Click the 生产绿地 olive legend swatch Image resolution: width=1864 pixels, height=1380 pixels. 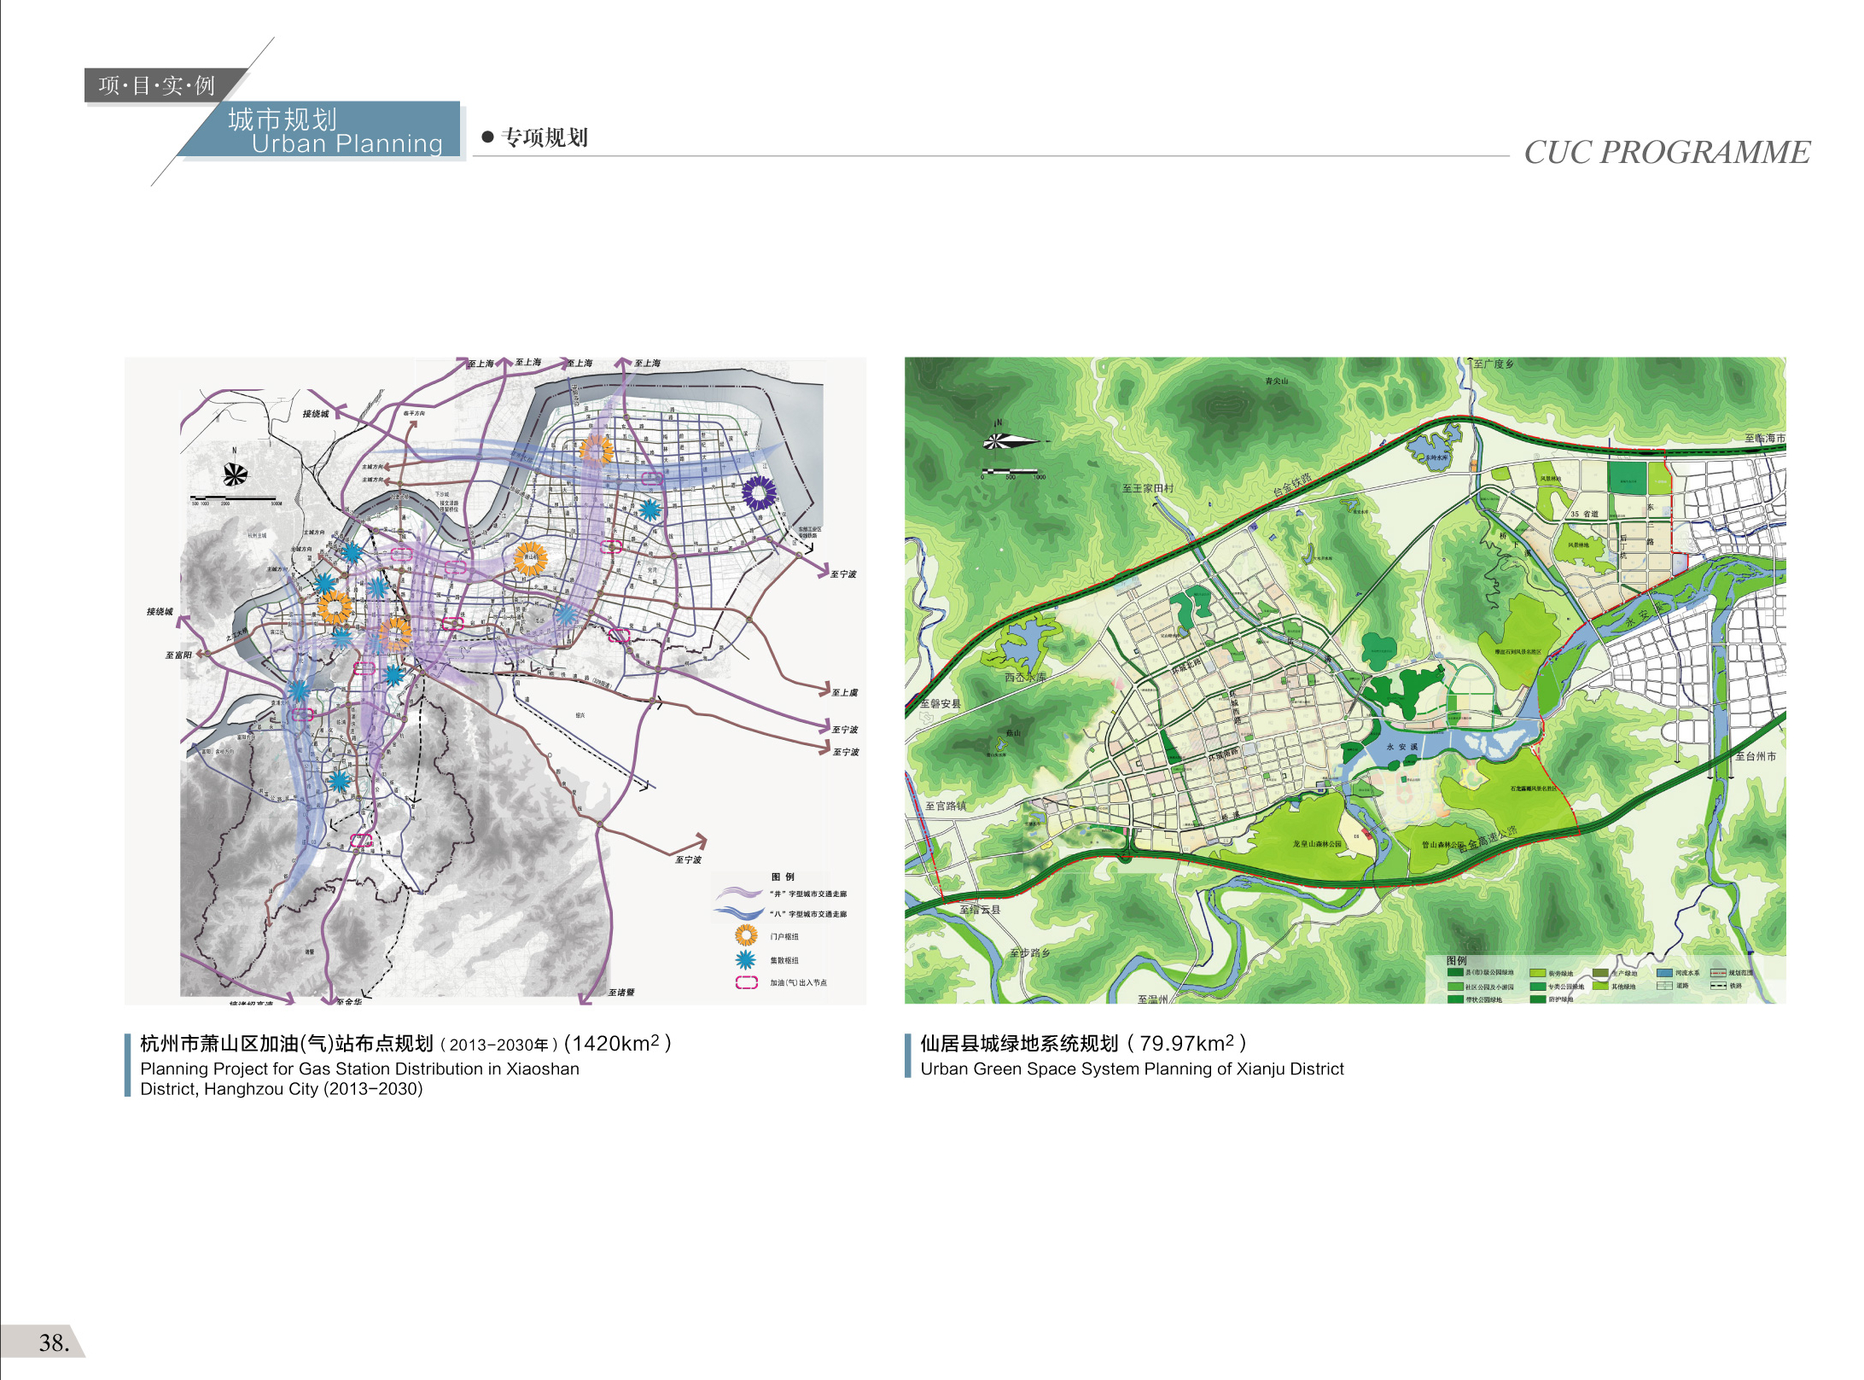click(x=1600, y=973)
